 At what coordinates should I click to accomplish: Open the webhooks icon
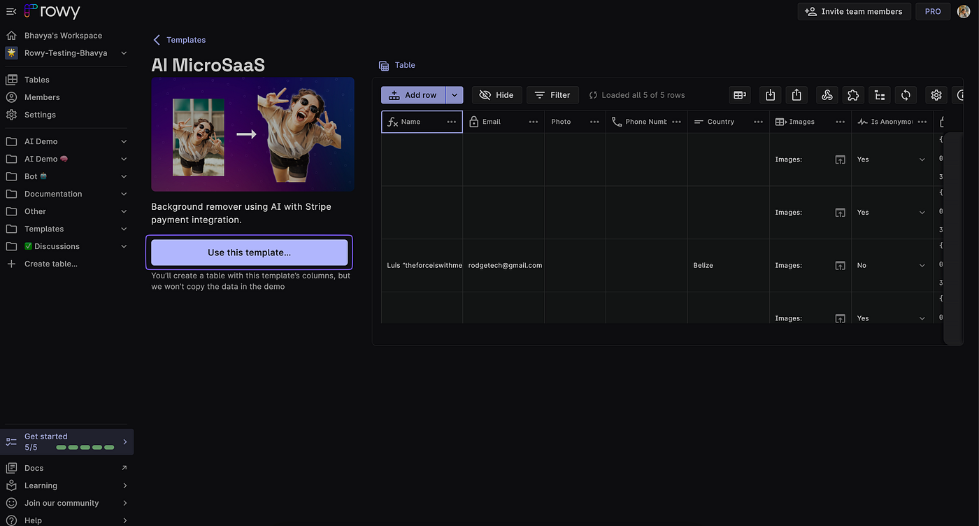(827, 95)
